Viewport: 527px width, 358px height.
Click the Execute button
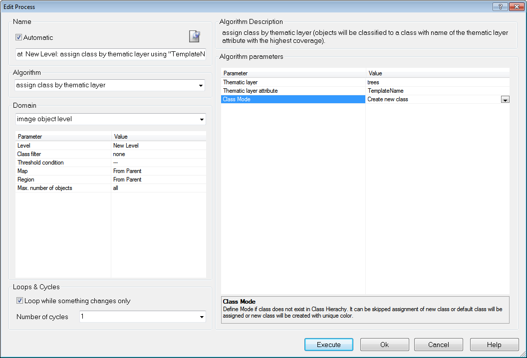(329, 345)
